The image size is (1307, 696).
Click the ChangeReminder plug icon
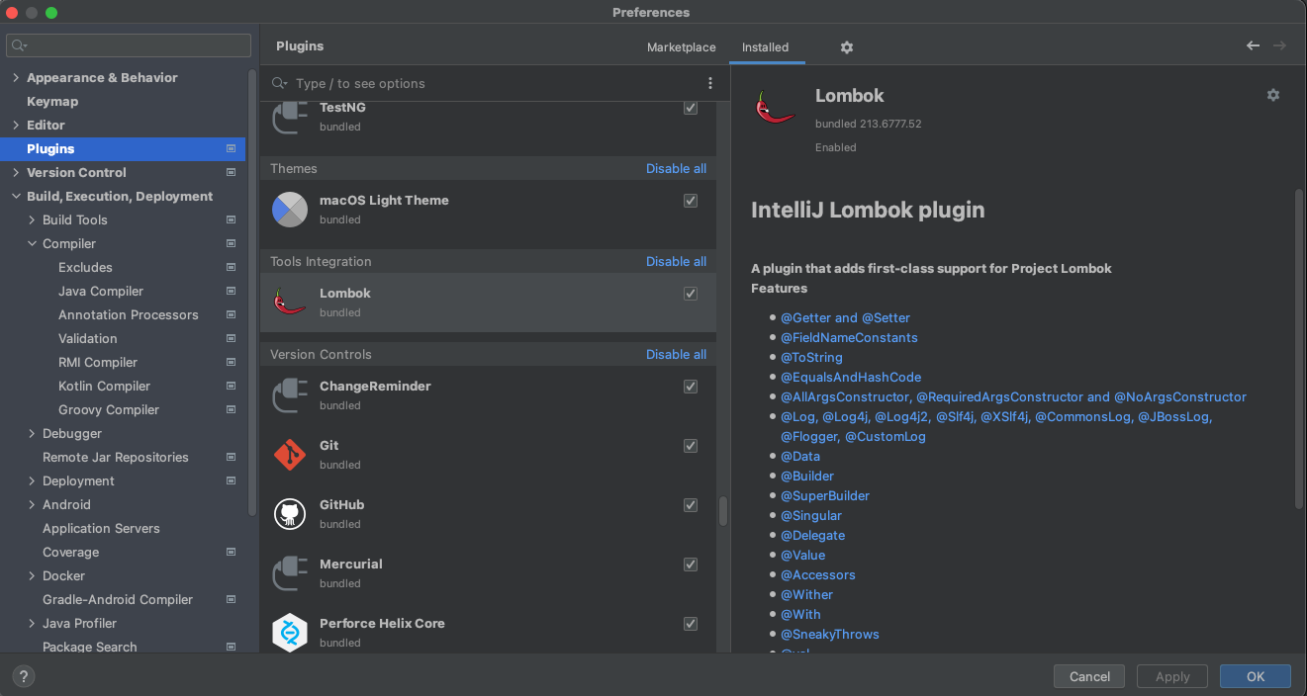coord(290,395)
